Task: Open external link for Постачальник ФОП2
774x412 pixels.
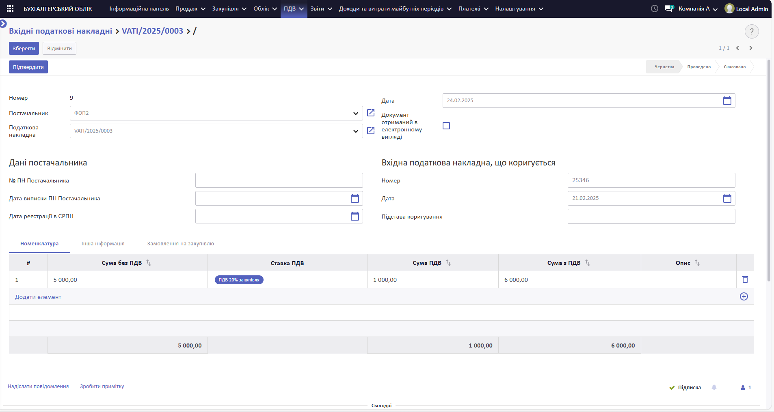Action: pos(371,113)
